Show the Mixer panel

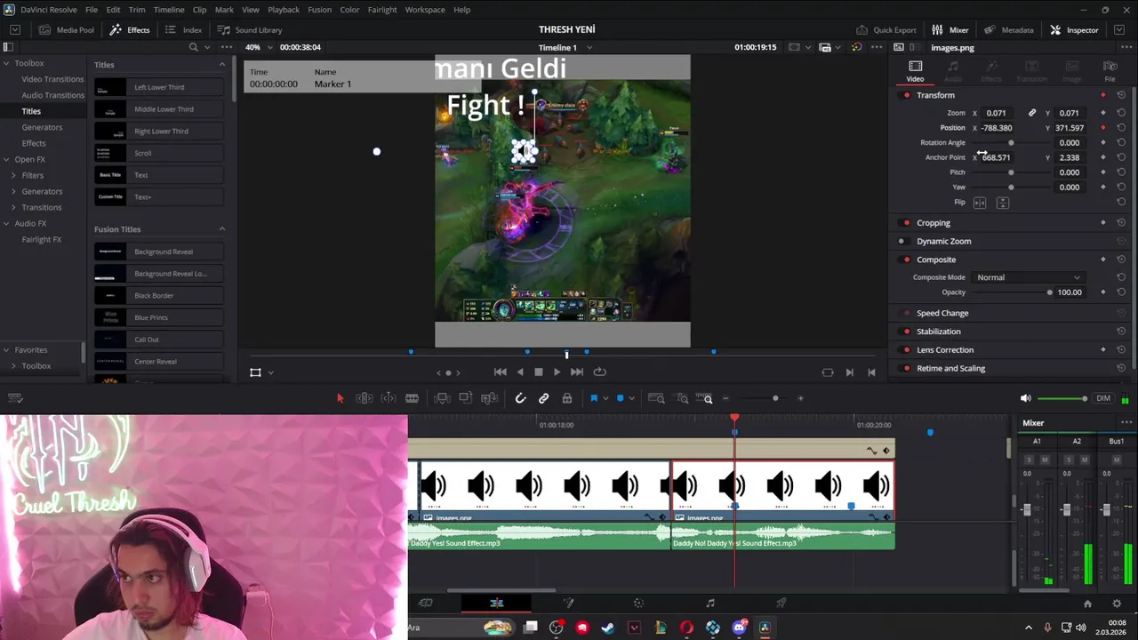click(x=950, y=30)
